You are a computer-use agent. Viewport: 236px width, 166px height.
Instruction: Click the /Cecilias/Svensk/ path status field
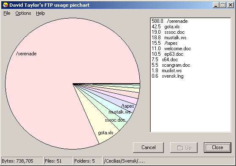coord(168,161)
